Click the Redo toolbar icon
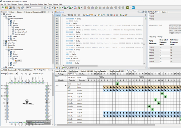This screenshot has height=128, width=181. tap(22, 8)
